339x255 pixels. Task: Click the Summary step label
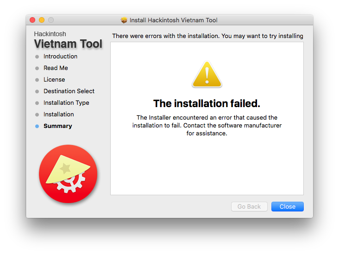(x=58, y=126)
